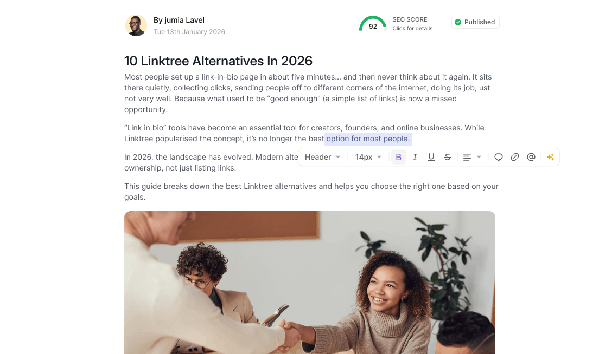599x354 pixels.
Task: Click the article title 10 Linktree Alternatives
Action: click(x=218, y=61)
